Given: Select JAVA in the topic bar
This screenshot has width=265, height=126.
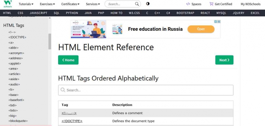Looking at the screenshot, I should pyautogui.click(x=88, y=13).
